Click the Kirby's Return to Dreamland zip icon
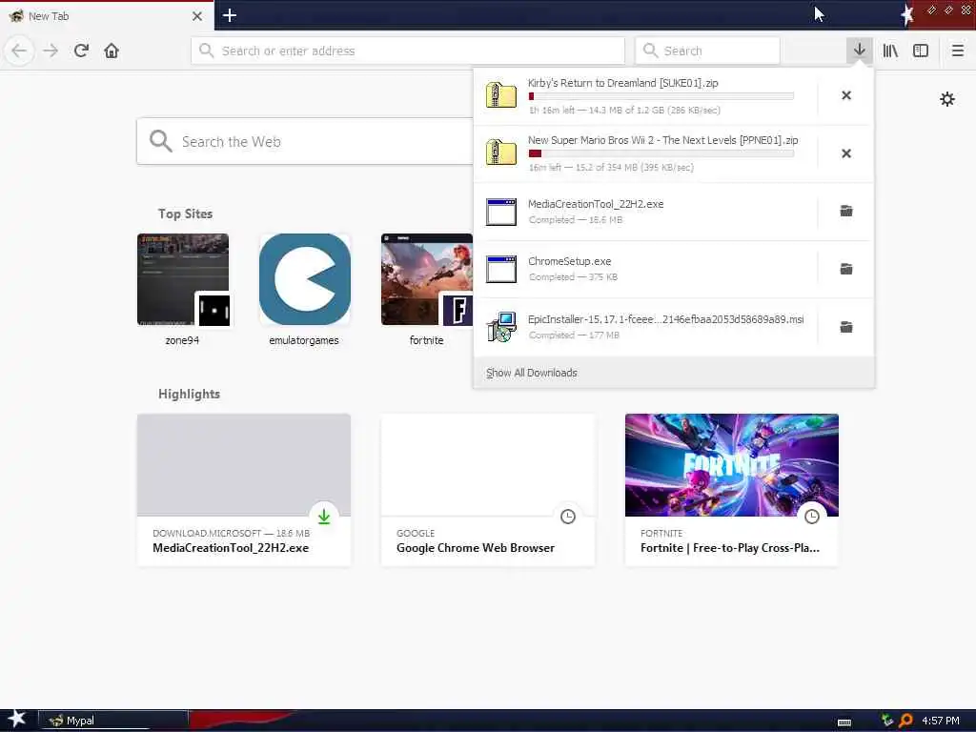The image size is (976, 732). (x=501, y=96)
